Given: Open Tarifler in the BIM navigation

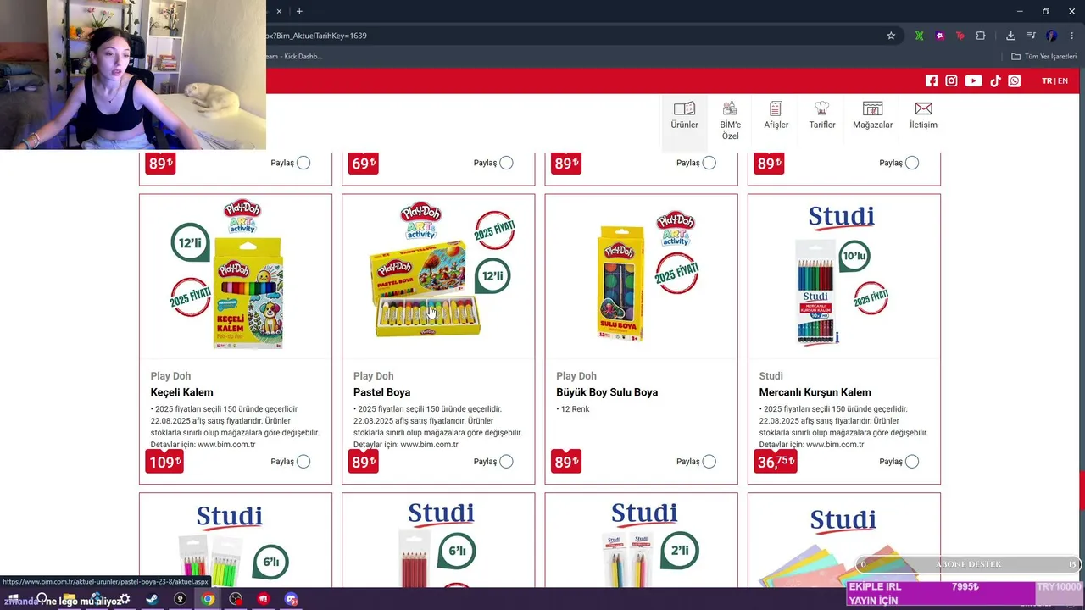Looking at the screenshot, I should point(822,116).
